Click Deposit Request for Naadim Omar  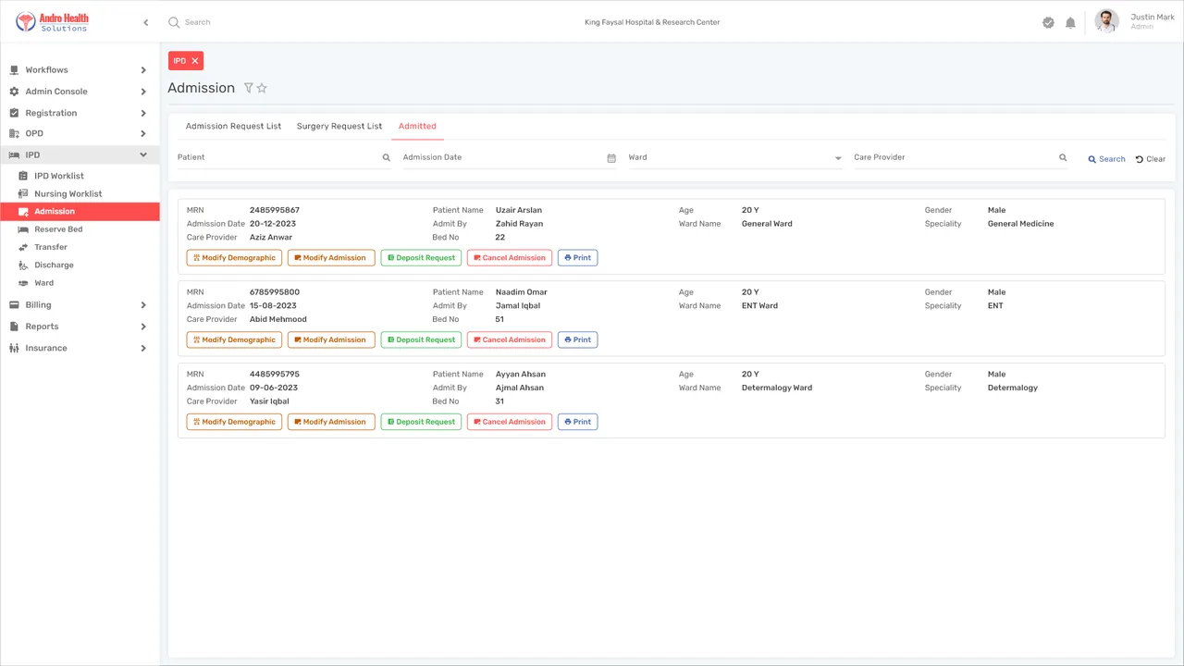pyautogui.click(x=421, y=339)
